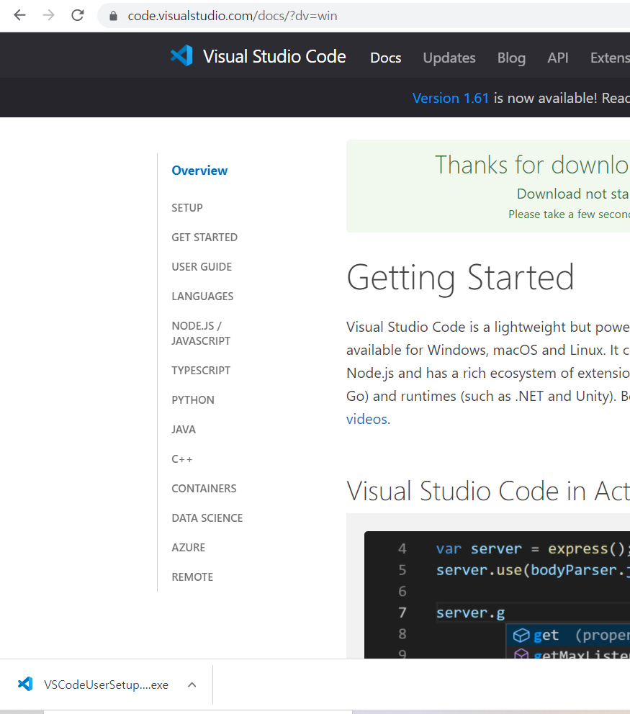Open the Blog nav item
The image size is (630, 714).
pyautogui.click(x=511, y=58)
